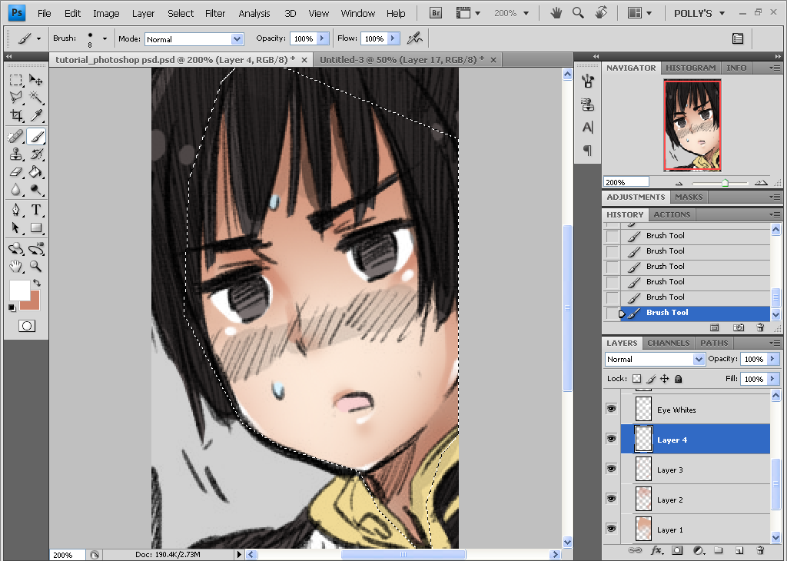Select the Hand tool in the toolbox
787x561 pixels.
click(x=16, y=266)
